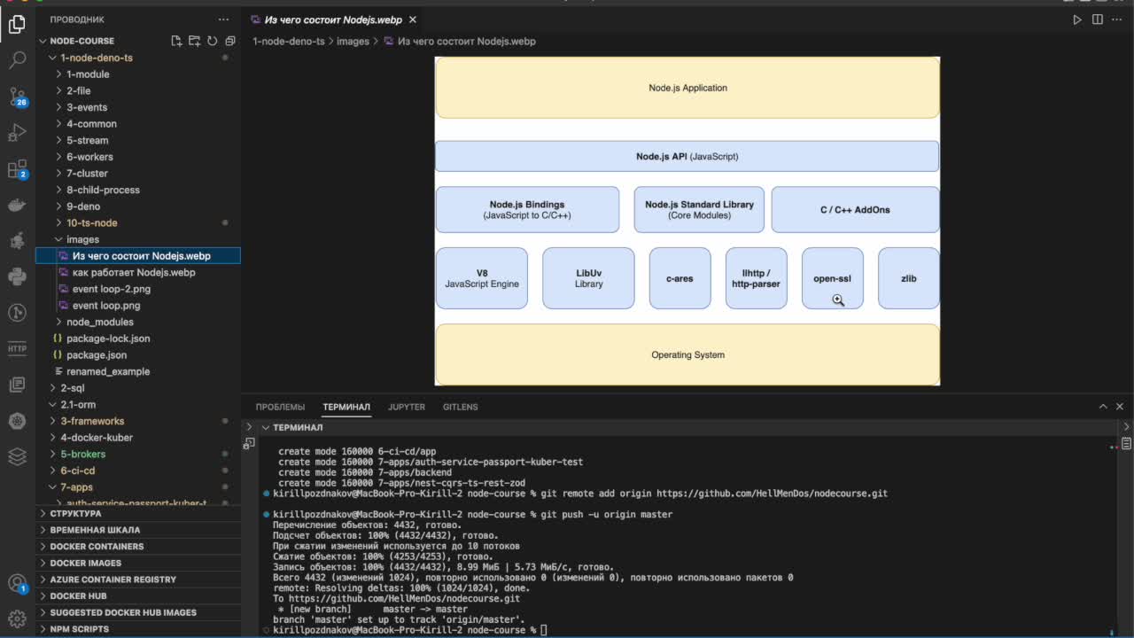The image size is (1134, 638).
Task: Open the Docker whale view
Action: click(x=17, y=205)
